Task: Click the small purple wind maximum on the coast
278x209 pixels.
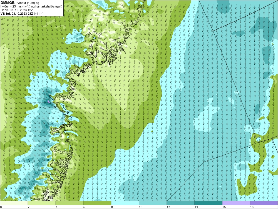Action: (x=49, y=102)
